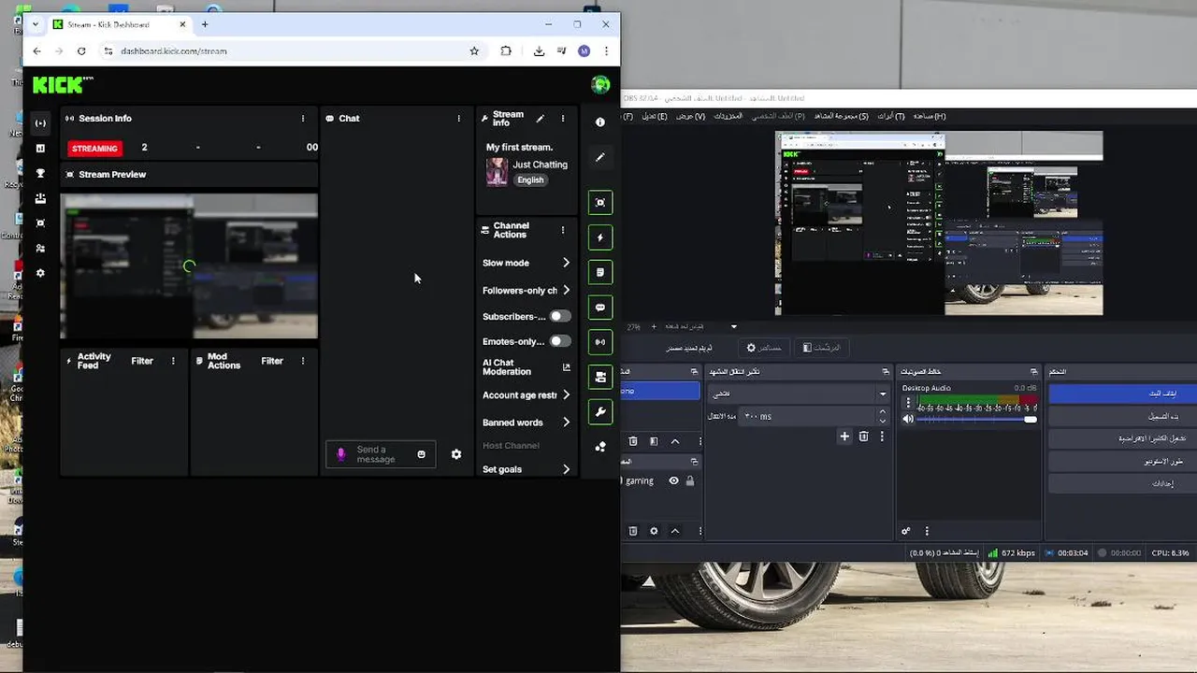The height and width of the screenshot is (673, 1197).
Task: Click Chrome's bookmark star icon
Action: [x=474, y=51]
